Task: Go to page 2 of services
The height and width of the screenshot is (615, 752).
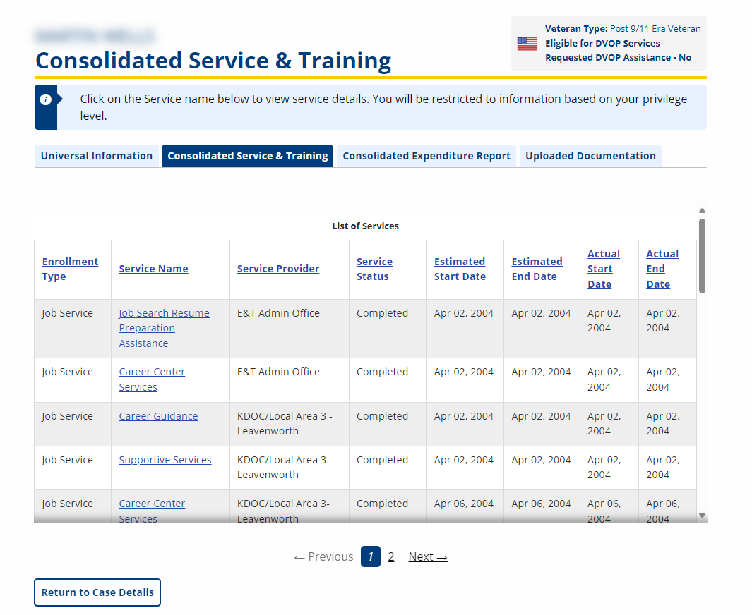Action: pyautogui.click(x=391, y=556)
